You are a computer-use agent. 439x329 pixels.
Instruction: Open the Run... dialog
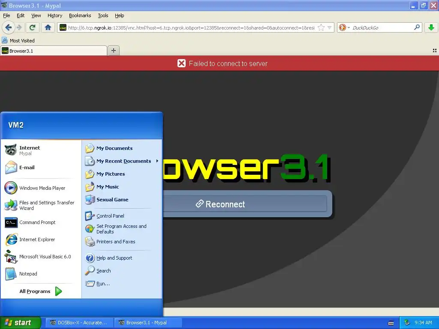(122, 284)
